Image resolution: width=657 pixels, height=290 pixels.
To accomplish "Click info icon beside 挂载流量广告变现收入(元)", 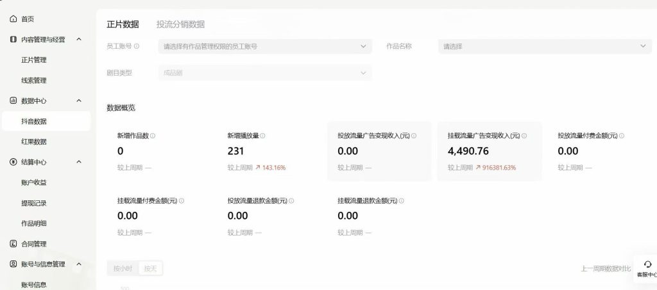I will [x=524, y=136].
